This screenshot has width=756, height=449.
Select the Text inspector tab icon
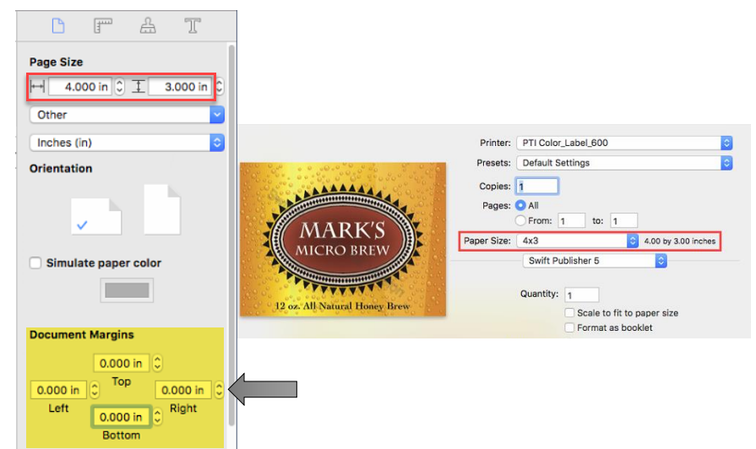(x=193, y=26)
